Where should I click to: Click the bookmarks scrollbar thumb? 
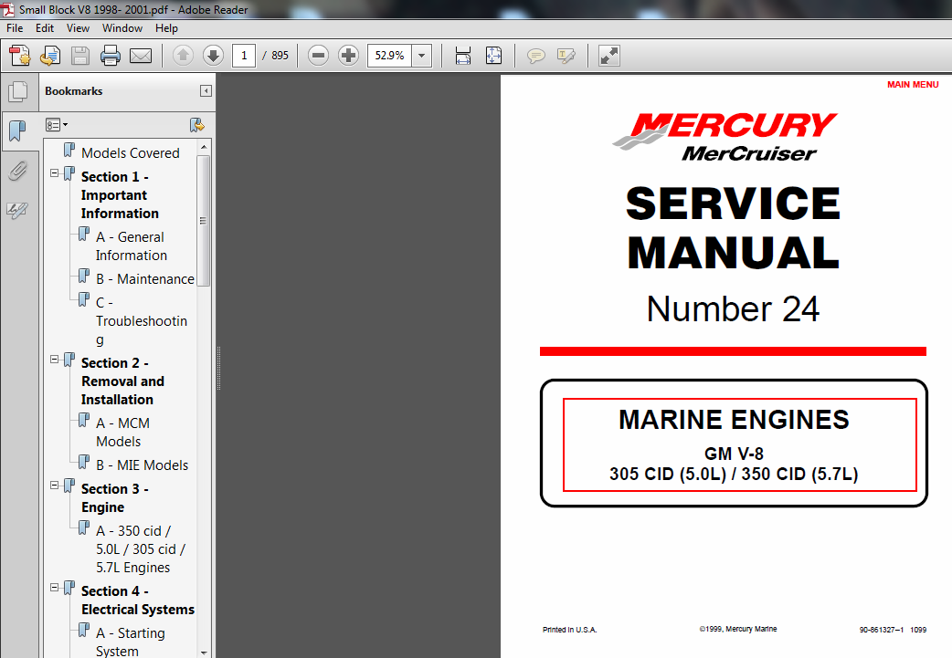(x=204, y=221)
